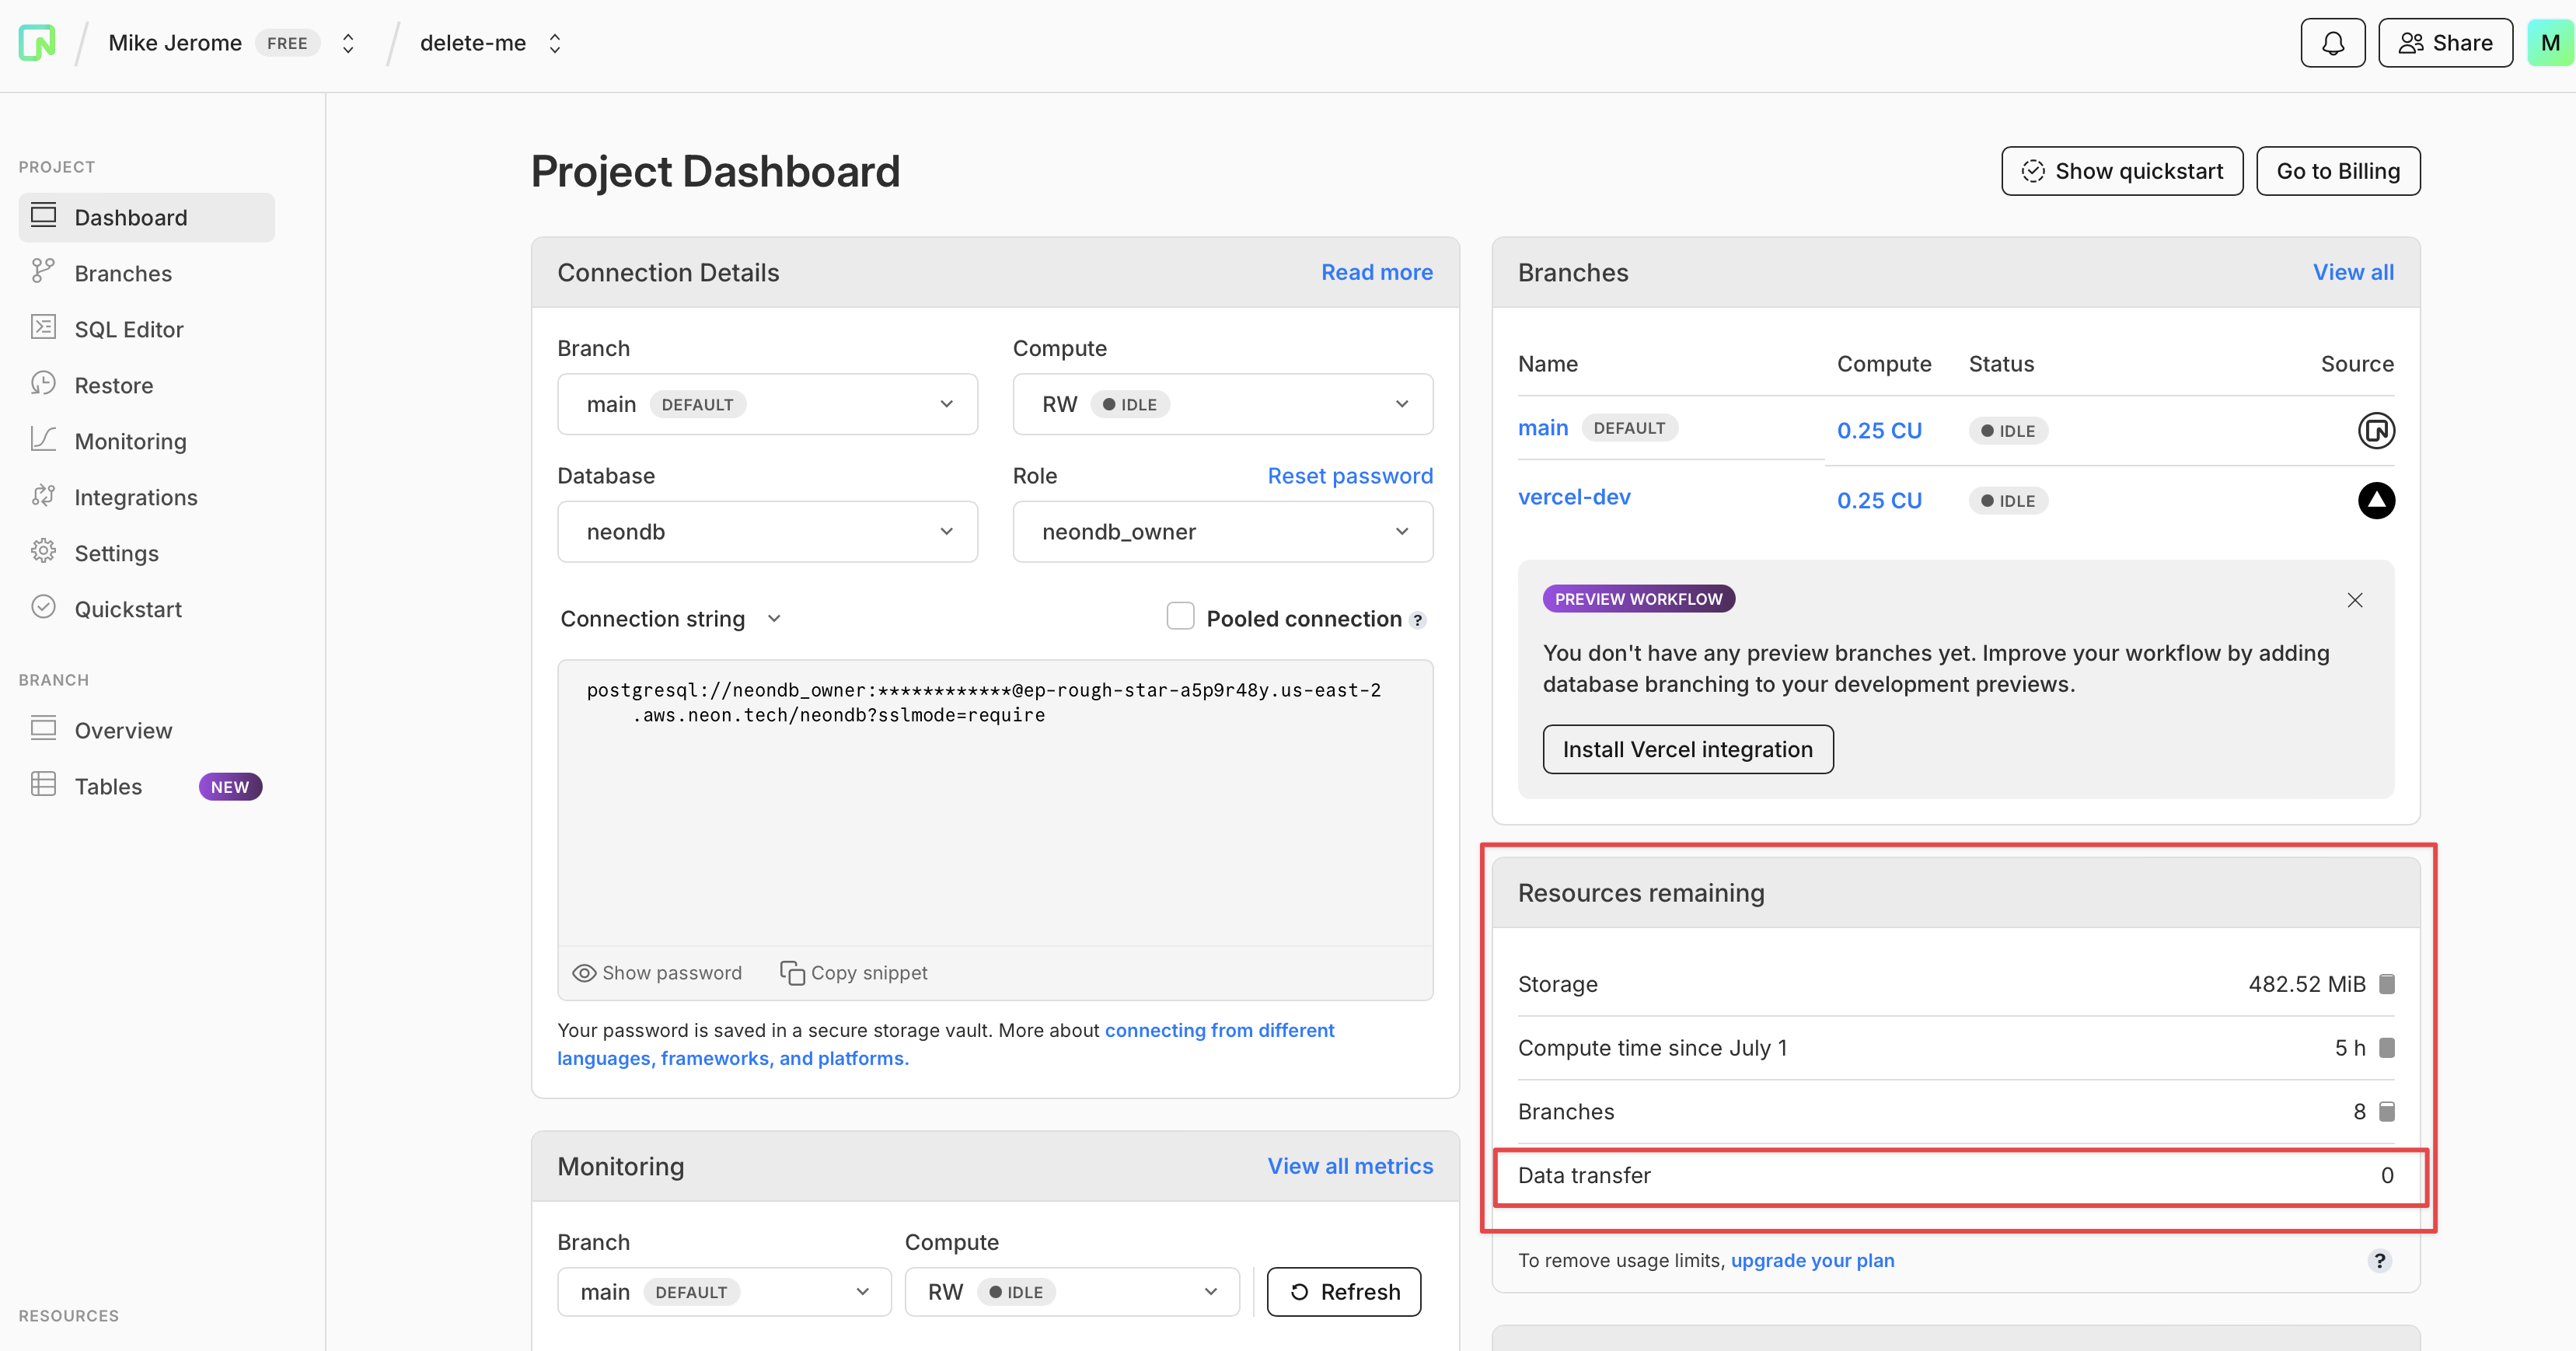Viewport: 2576px width, 1351px height.
Task: Expand the Connection string format selector
Action: [671, 619]
